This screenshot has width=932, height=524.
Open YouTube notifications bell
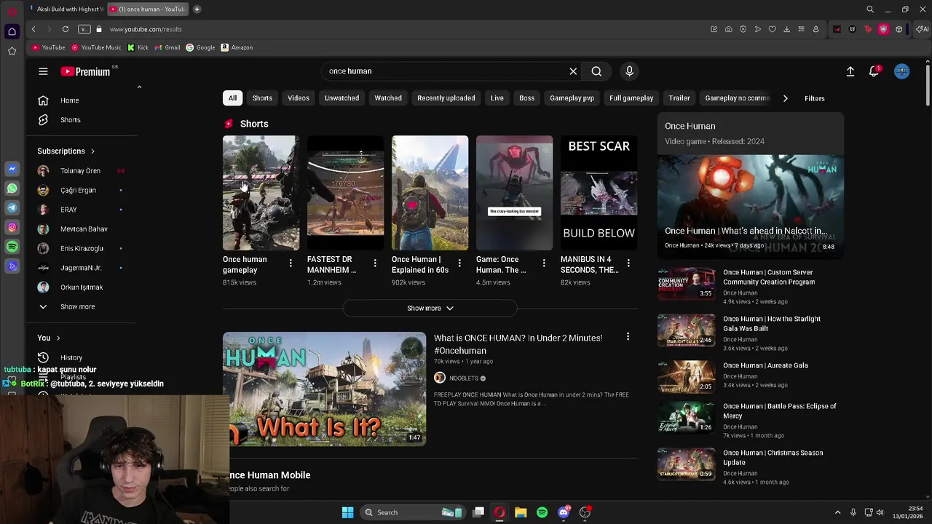point(874,71)
